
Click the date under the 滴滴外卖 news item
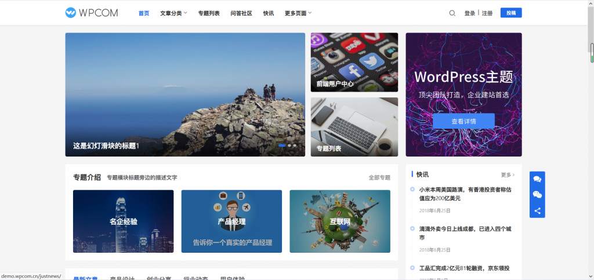[x=435, y=250]
